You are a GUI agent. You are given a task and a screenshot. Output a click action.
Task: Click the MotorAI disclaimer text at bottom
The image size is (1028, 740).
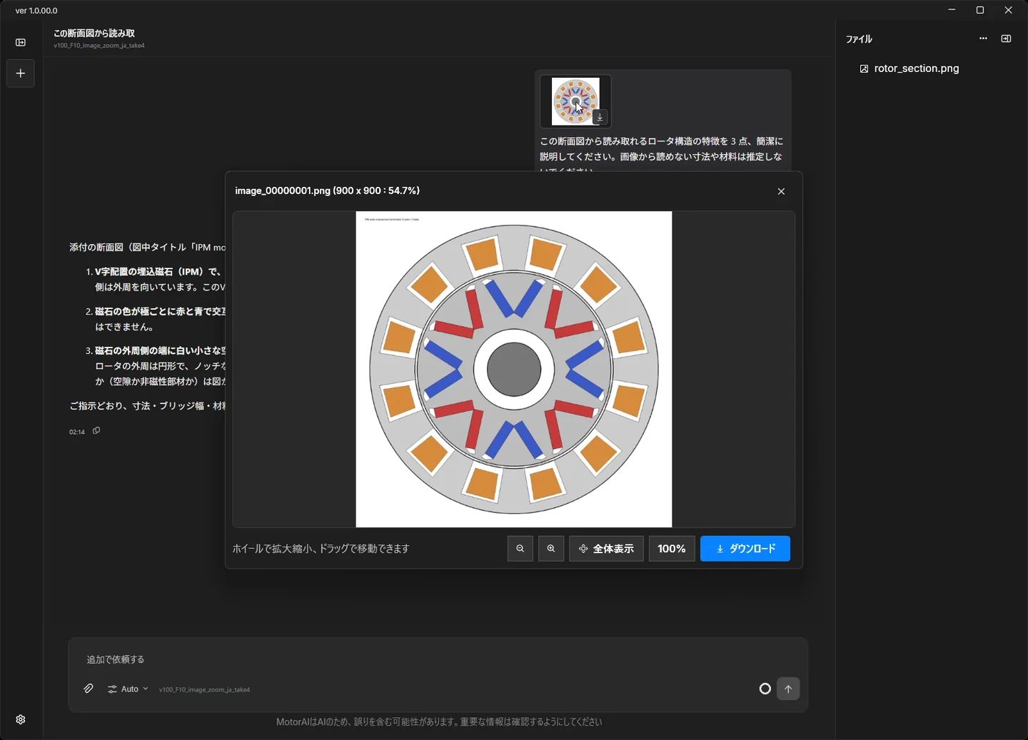[x=439, y=722]
